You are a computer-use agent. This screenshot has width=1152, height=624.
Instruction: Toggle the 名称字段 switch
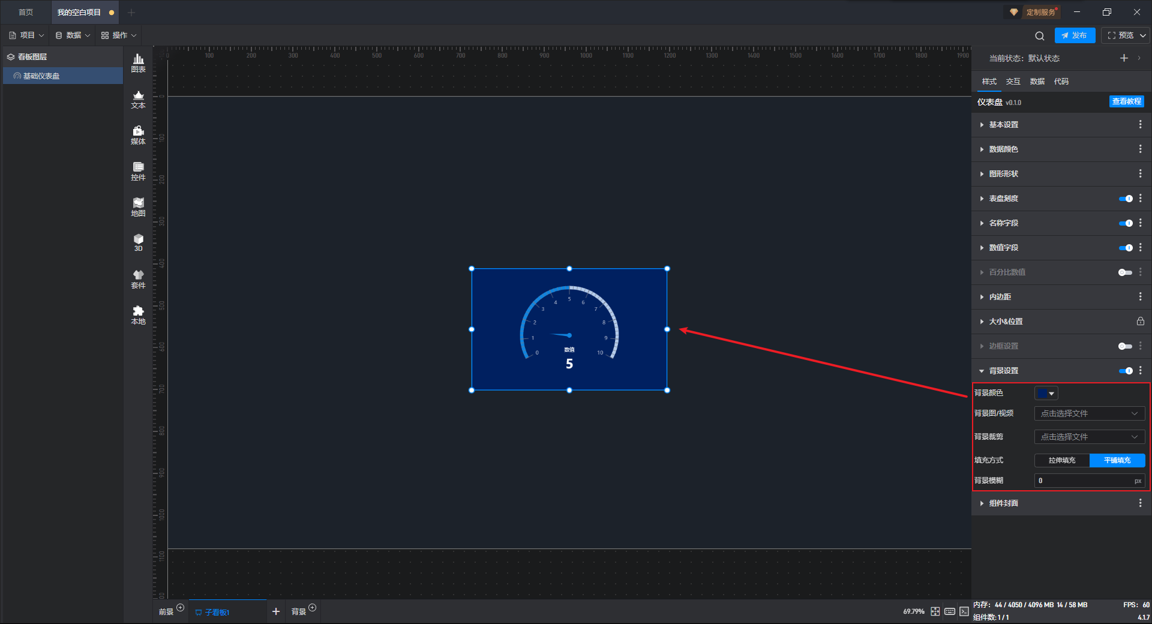[1126, 223]
